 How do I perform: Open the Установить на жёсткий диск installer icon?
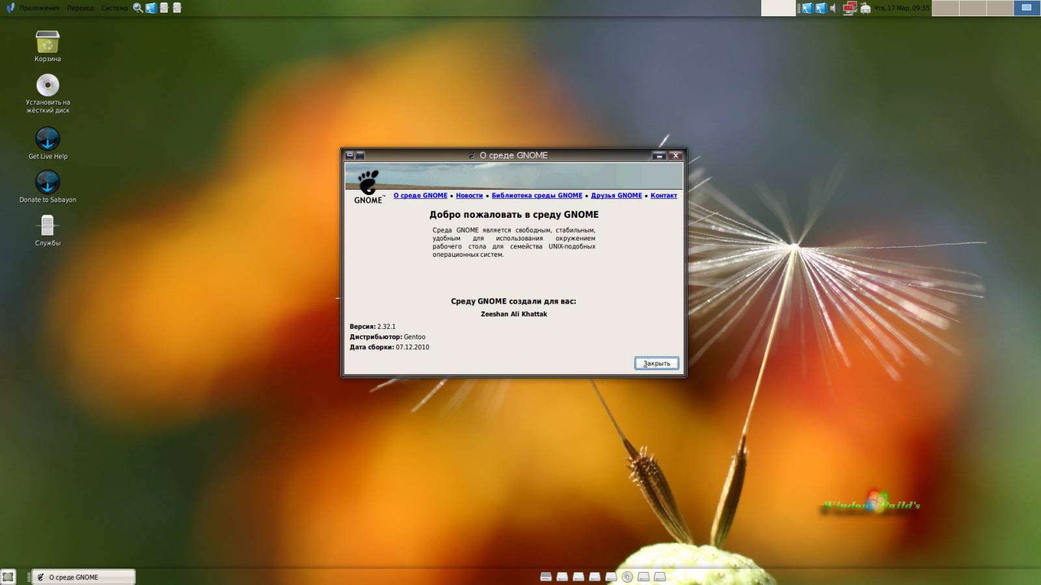[47, 85]
